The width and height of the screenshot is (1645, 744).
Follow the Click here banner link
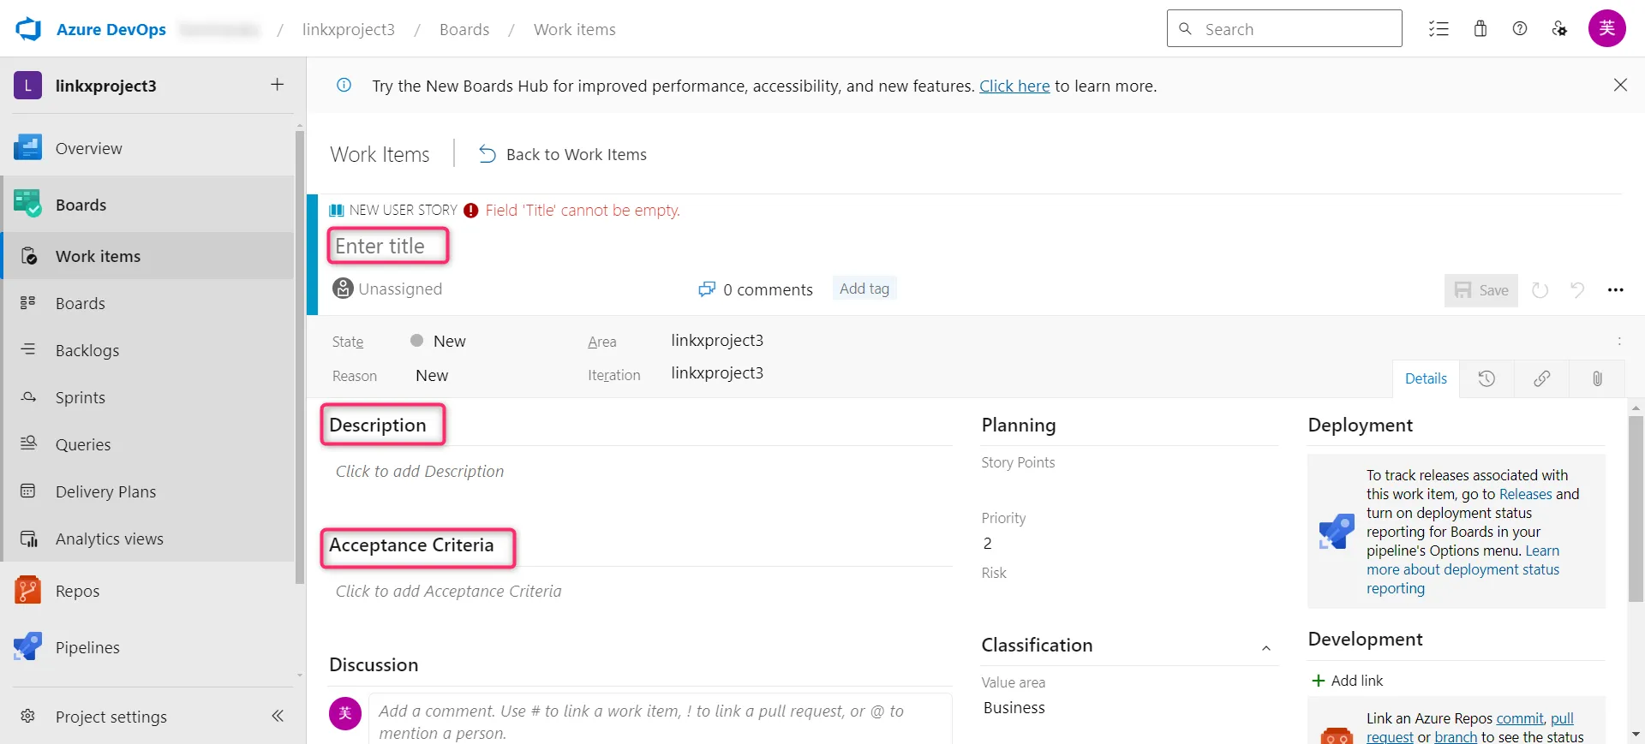point(1014,86)
